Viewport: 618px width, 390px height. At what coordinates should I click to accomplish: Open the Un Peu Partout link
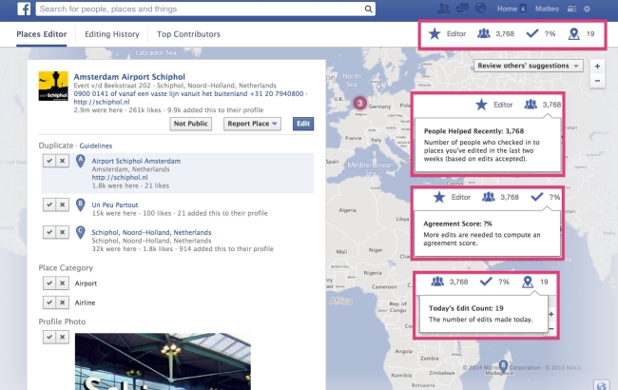tap(115, 205)
